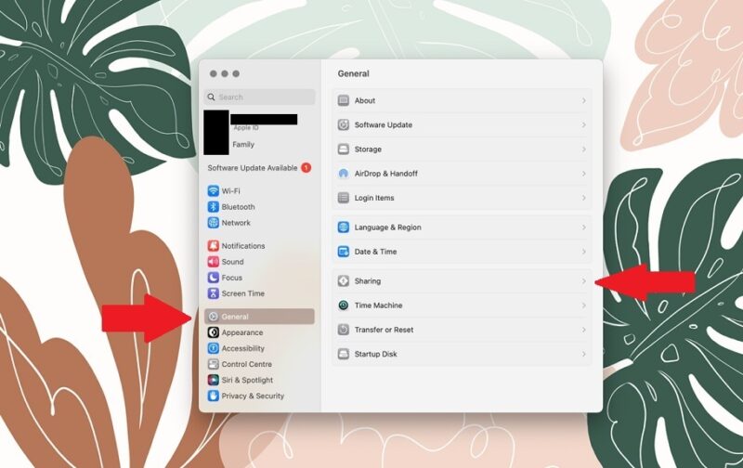Click the Privacy & Security hand icon
743x468 pixels.
(214, 396)
